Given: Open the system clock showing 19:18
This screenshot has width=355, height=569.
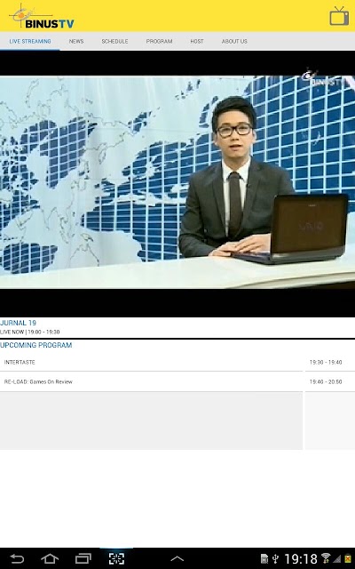Looking at the screenshot, I should (x=301, y=559).
